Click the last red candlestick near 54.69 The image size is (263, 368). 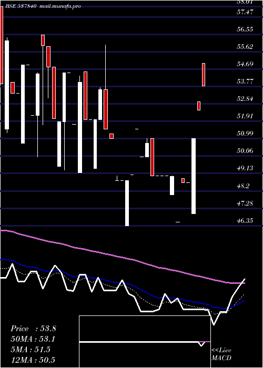[204, 75]
